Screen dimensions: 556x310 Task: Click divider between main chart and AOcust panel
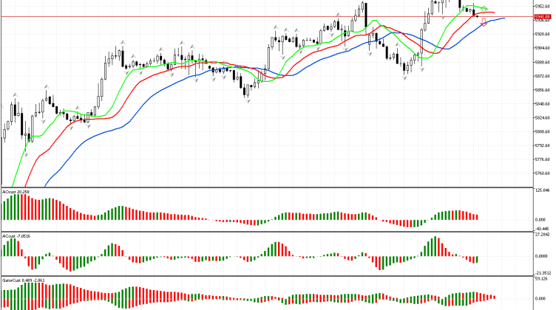click(266, 187)
